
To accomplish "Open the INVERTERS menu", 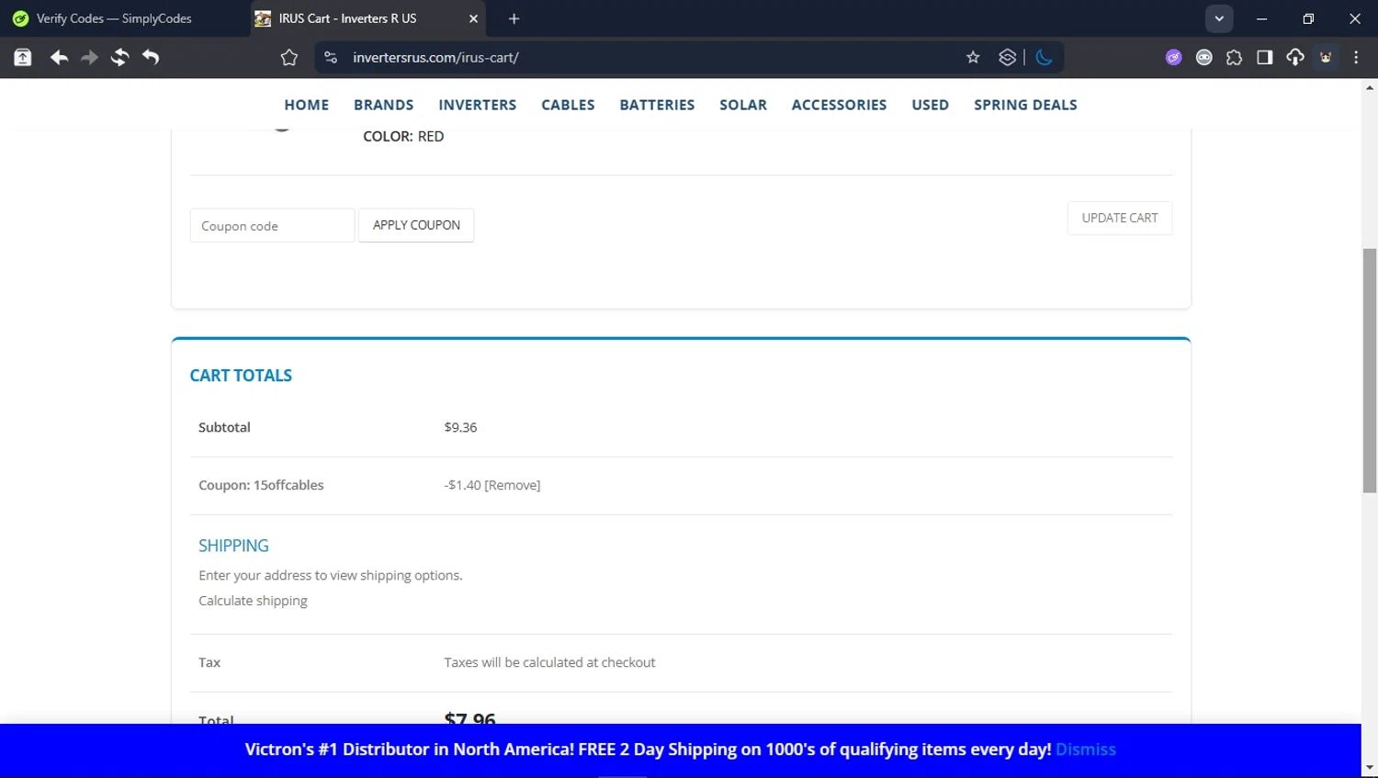I will point(478,105).
